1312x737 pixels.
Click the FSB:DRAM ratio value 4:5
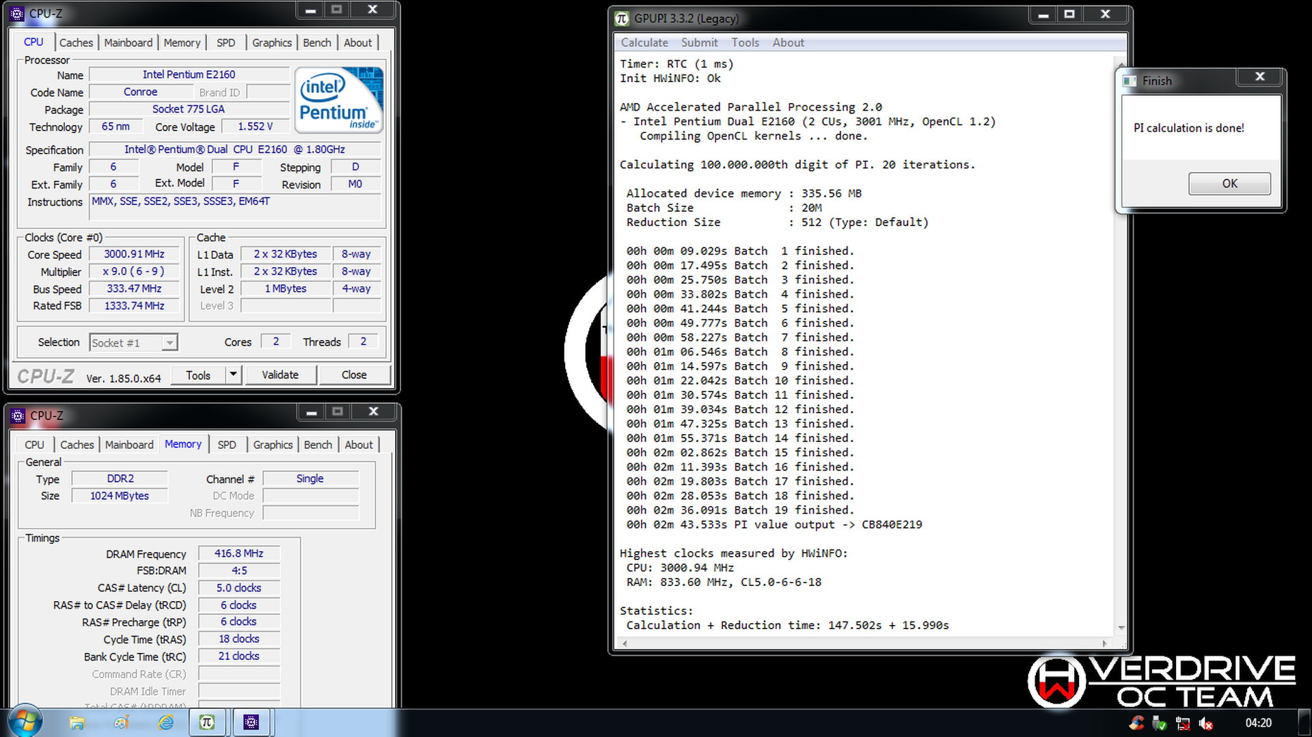(239, 570)
